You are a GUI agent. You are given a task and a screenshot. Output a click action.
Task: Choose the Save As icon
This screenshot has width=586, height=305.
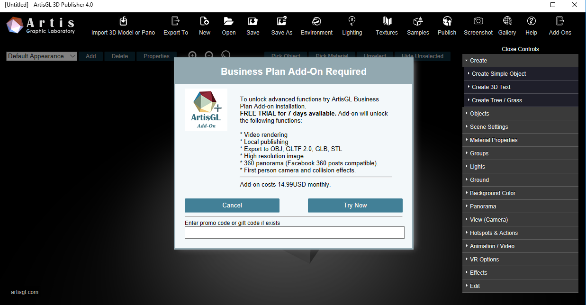tap(282, 21)
